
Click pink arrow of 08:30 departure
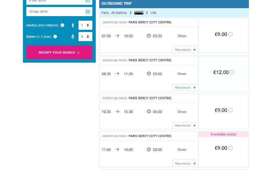(117, 74)
